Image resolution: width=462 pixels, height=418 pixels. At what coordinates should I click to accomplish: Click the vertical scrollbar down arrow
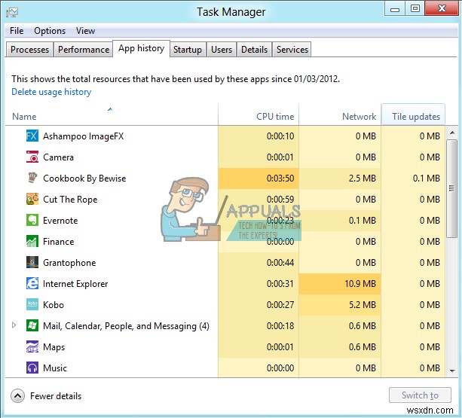pos(452,371)
